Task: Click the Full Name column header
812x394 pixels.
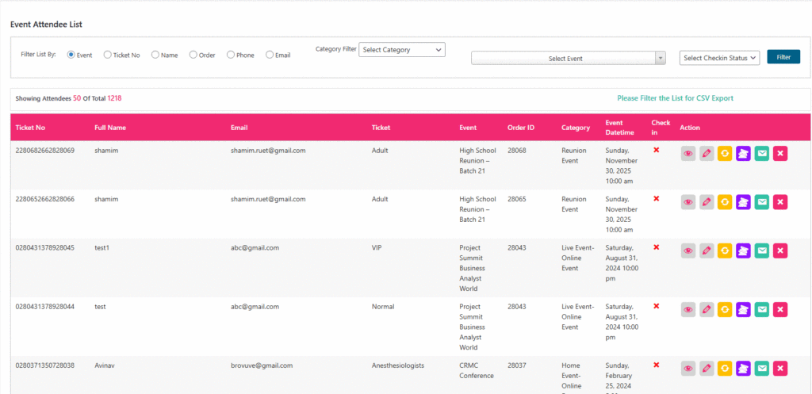Action: point(110,128)
